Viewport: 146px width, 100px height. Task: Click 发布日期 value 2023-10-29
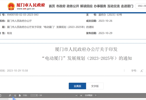105,33
